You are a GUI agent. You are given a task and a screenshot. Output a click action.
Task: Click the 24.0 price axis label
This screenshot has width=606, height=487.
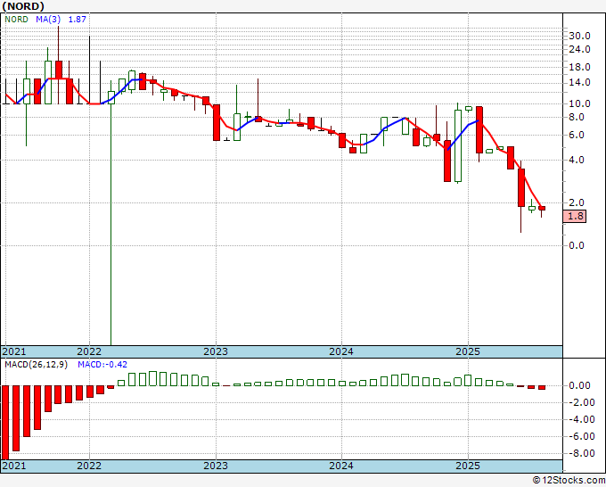tap(580, 49)
